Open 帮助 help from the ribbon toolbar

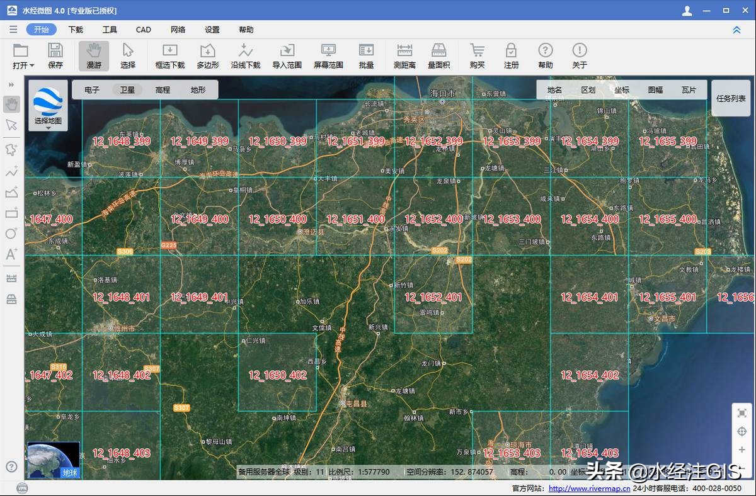(546, 56)
